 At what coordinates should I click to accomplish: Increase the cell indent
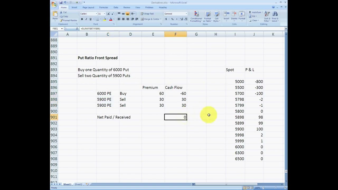pos(137,19)
